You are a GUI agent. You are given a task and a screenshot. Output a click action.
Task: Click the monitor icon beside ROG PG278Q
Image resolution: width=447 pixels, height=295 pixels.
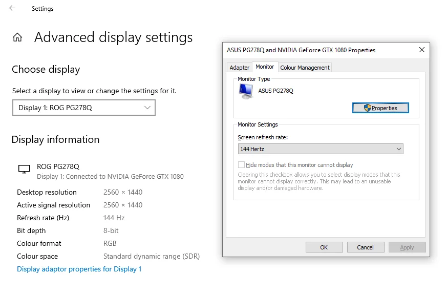click(x=24, y=169)
